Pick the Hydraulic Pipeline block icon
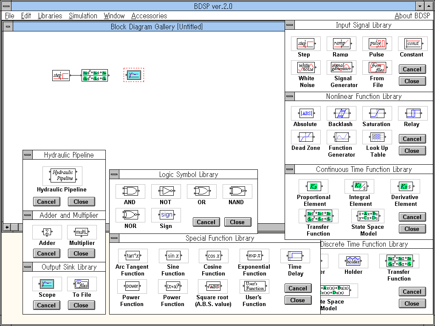Image resolution: width=435 pixels, height=326 pixels. [x=62, y=176]
